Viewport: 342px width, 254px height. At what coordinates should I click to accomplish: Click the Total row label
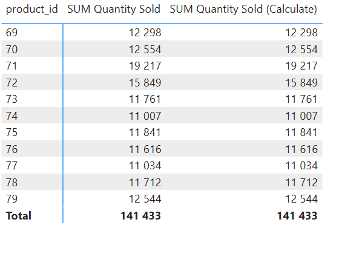coord(19,216)
